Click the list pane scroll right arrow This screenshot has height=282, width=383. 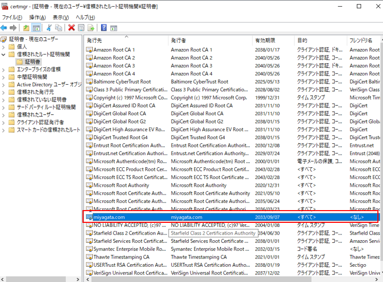pyautogui.click(x=377, y=279)
